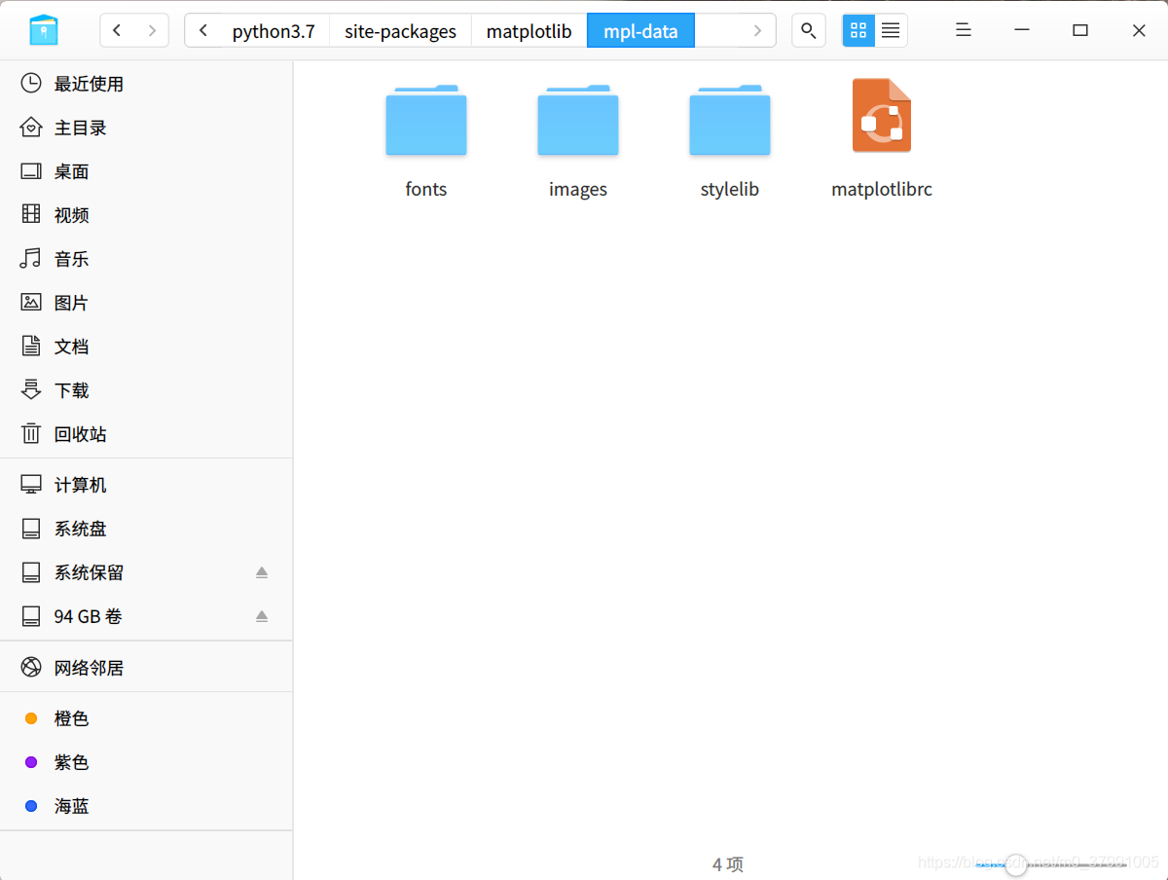Open 网络邻居 network in sidebar

point(146,668)
